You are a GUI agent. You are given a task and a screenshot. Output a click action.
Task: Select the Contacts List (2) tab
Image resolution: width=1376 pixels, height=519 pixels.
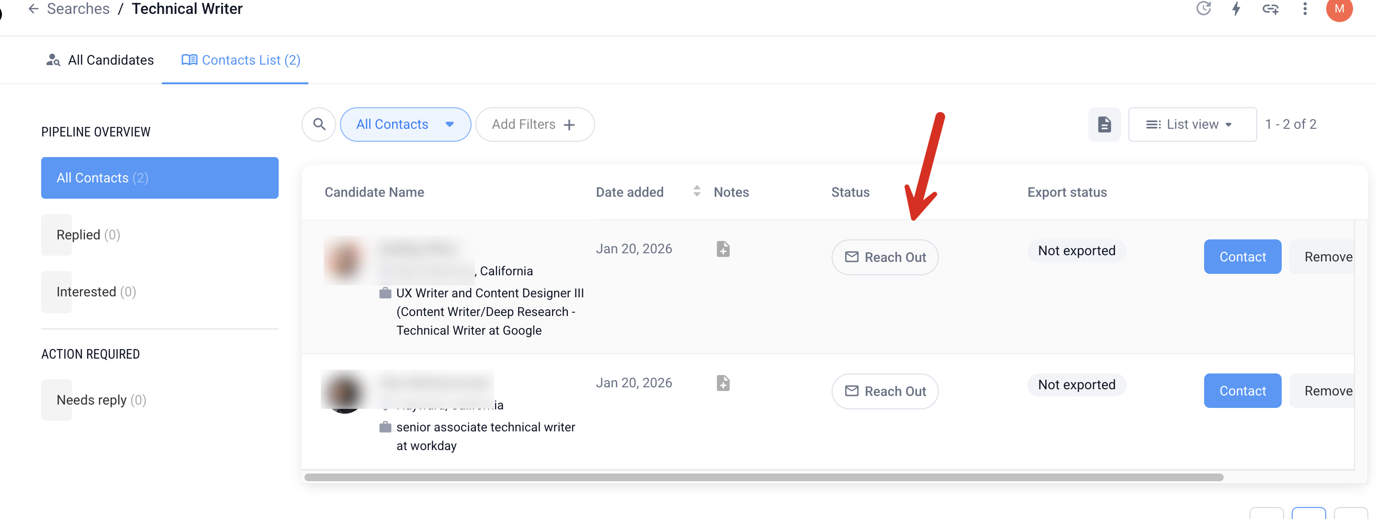pos(241,60)
